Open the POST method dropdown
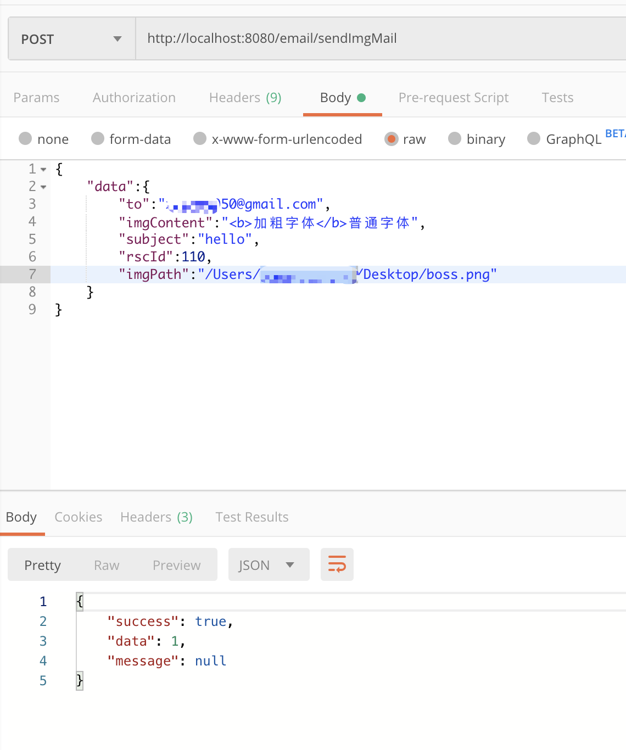 point(72,39)
